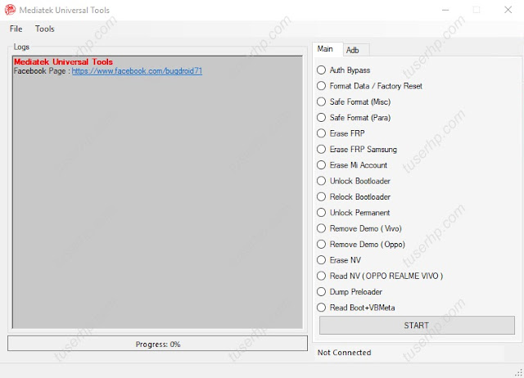Click the window resize grip in corner
Viewport: 524px width, 378px height.
pos(518,372)
